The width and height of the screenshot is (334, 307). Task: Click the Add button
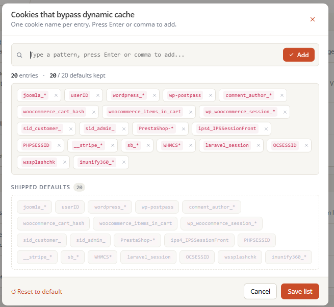pos(299,55)
